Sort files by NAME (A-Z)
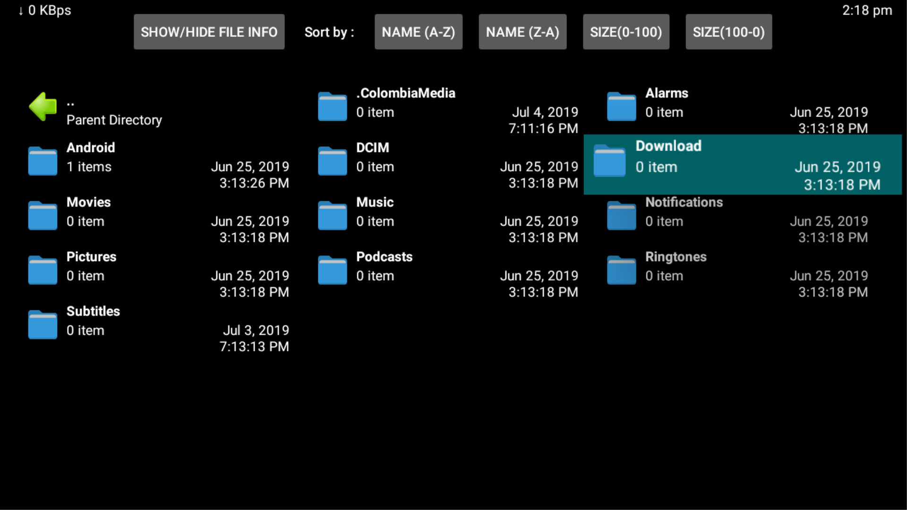This screenshot has height=510, width=907. click(418, 32)
